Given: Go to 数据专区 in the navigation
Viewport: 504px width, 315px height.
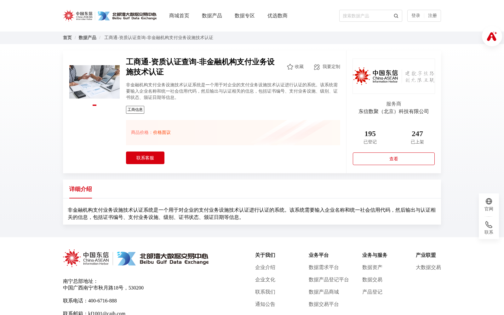Looking at the screenshot, I should [245, 16].
